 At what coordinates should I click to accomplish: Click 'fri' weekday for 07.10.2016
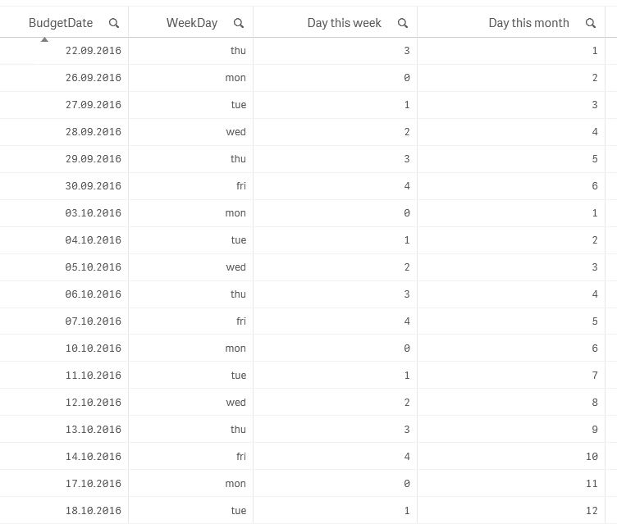pos(240,321)
